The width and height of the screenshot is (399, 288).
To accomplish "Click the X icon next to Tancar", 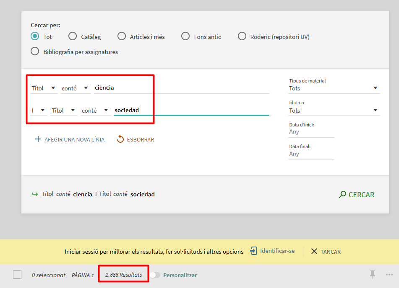I will click(314, 252).
